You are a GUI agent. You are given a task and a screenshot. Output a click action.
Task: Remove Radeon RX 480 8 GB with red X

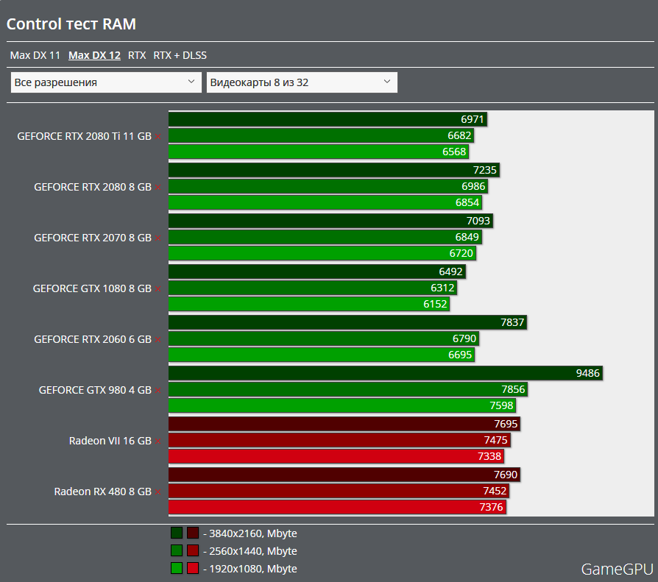158,491
